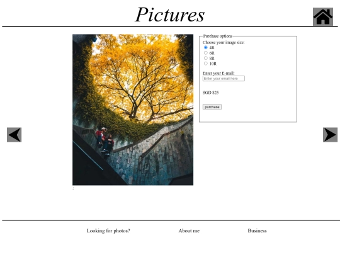Open the About me link
Image resolution: width=340 pixels, height=255 pixels.
point(189,230)
